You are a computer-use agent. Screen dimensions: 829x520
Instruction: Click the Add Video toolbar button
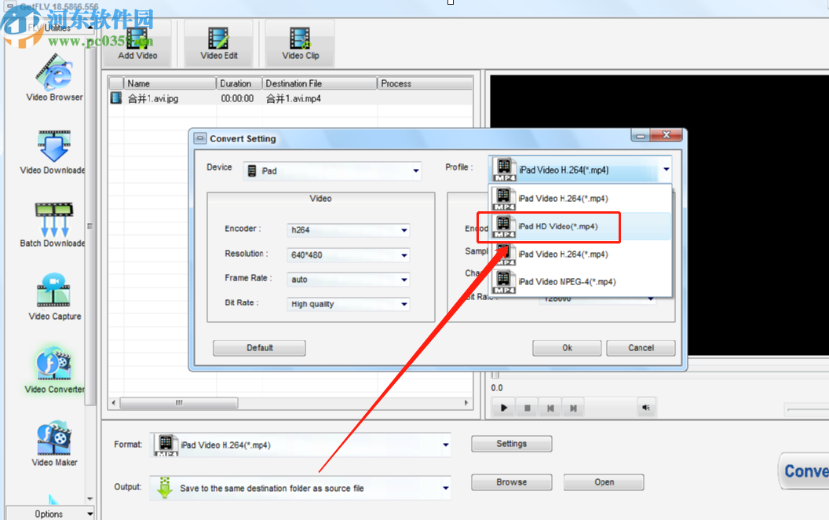(x=137, y=43)
